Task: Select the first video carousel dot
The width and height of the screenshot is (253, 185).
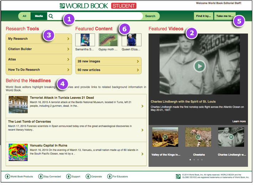Action: pos(190,160)
